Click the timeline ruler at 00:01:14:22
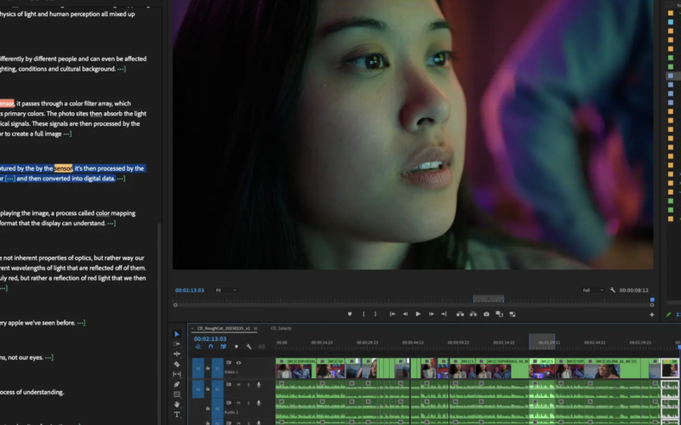Viewport: 681px width, 425px height. [x=504, y=343]
